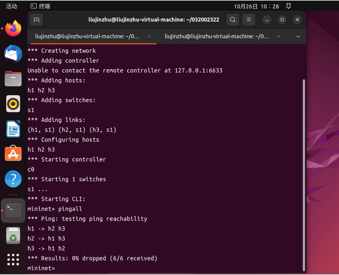
Task: Open the clock and calendar panel
Action: pyautogui.click(x=256, y=6)
